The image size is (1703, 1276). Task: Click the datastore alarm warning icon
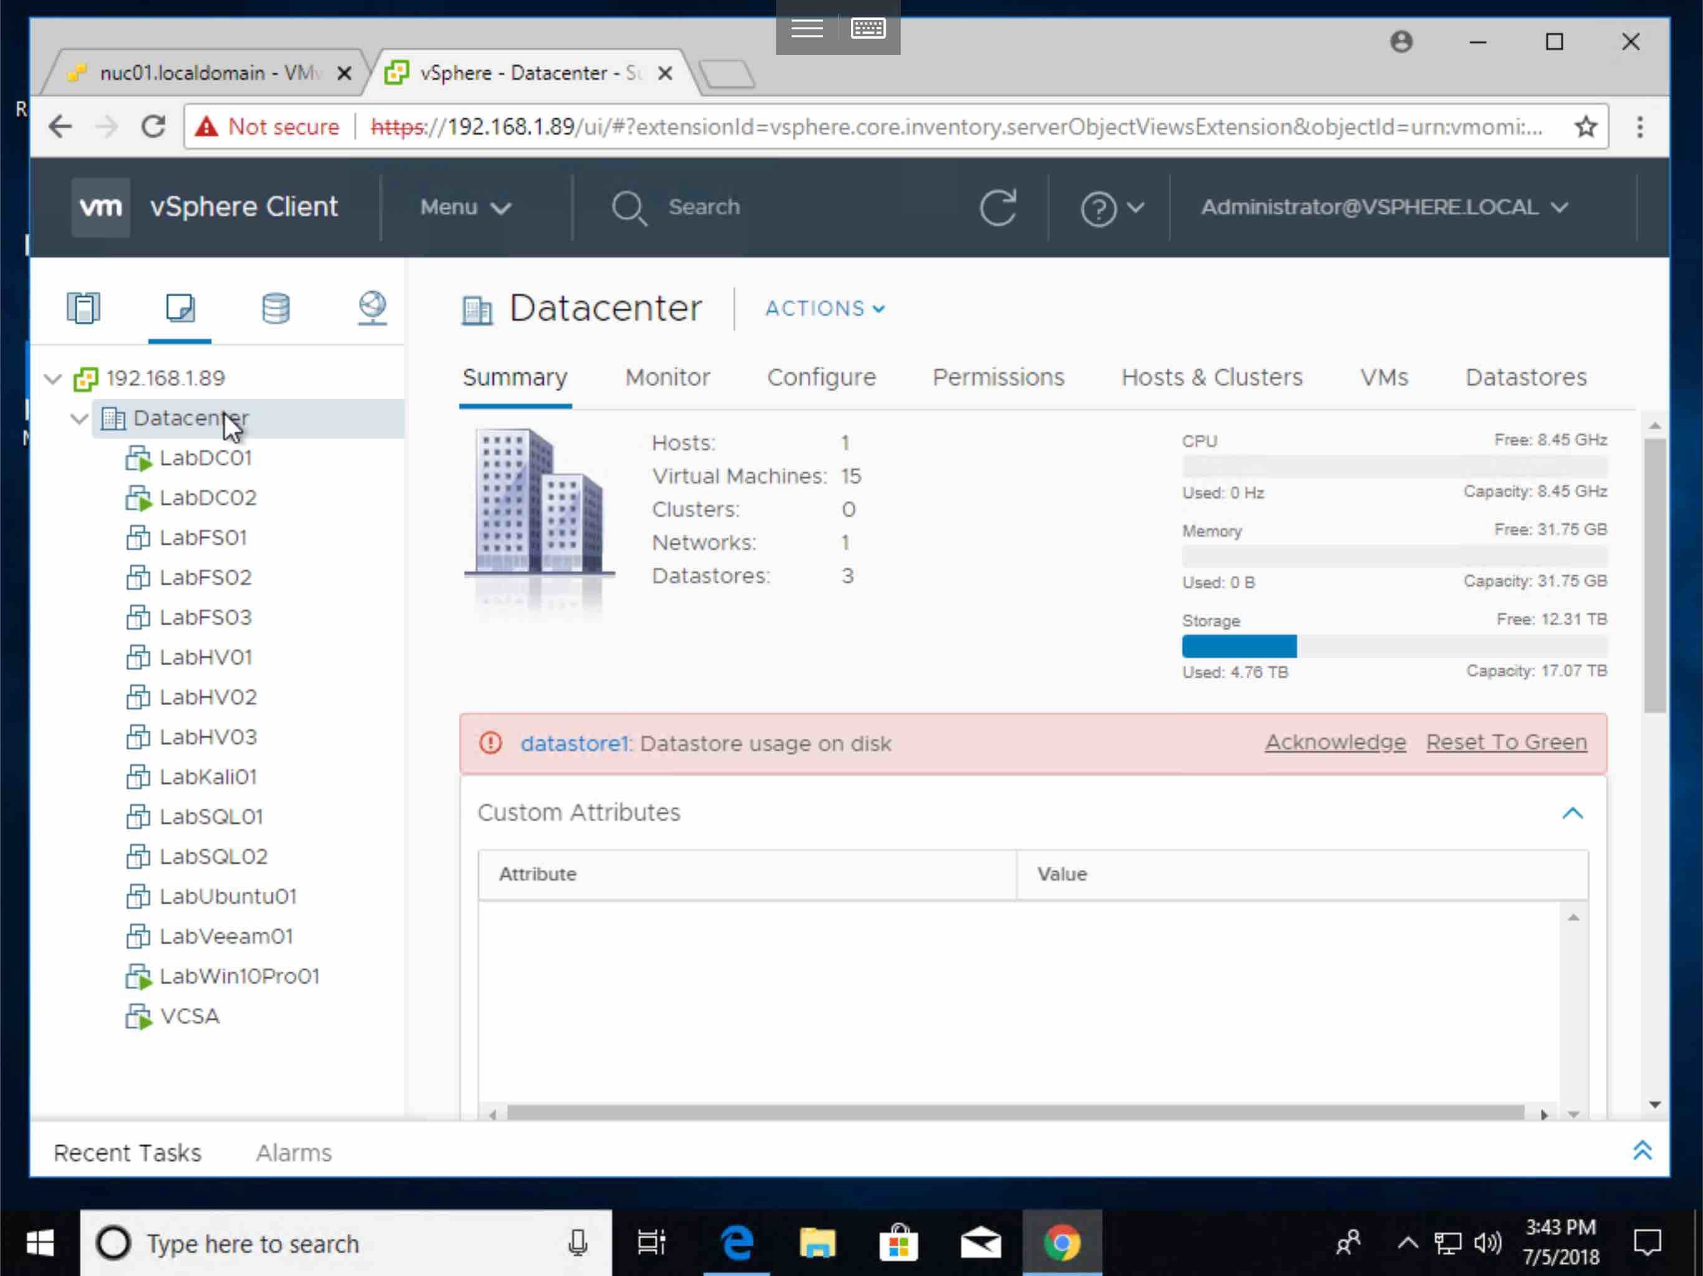point(491,743)
